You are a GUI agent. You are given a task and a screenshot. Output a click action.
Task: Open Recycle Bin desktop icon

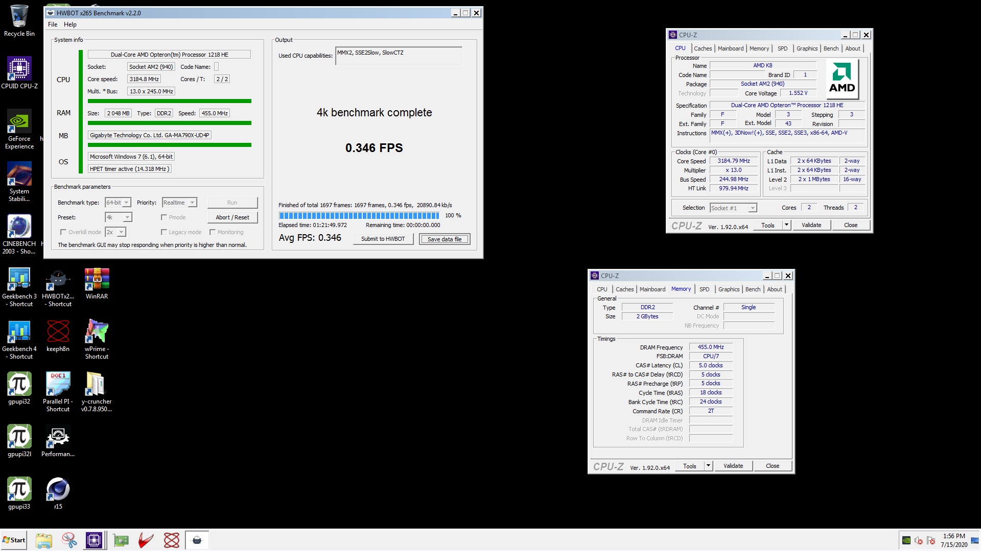19,20
